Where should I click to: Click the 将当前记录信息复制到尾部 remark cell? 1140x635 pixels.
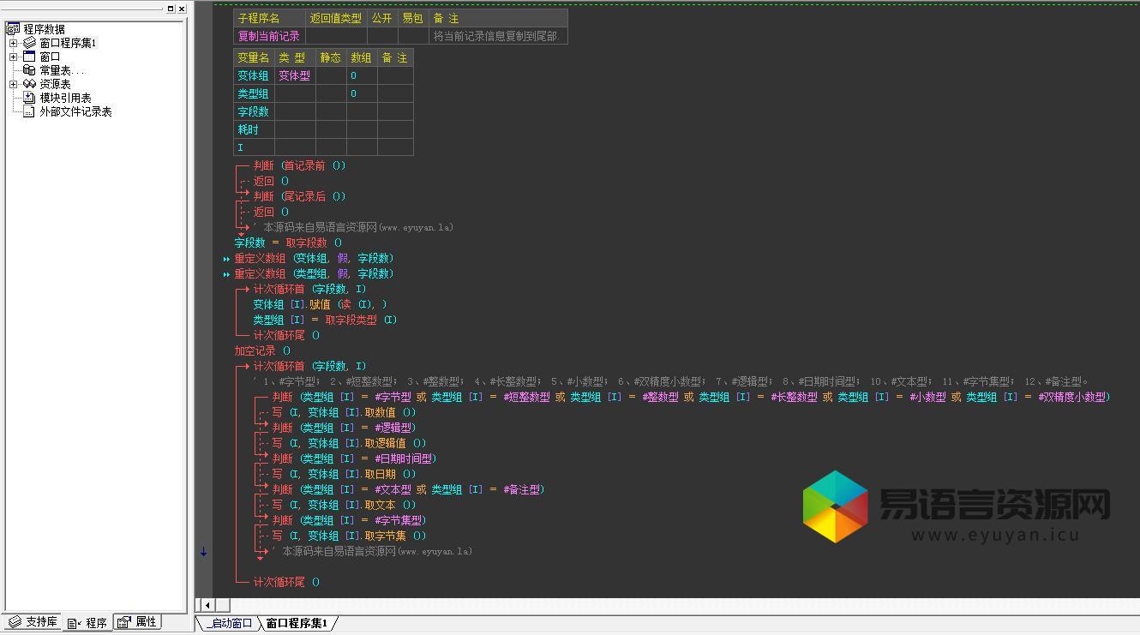point(498,36)
